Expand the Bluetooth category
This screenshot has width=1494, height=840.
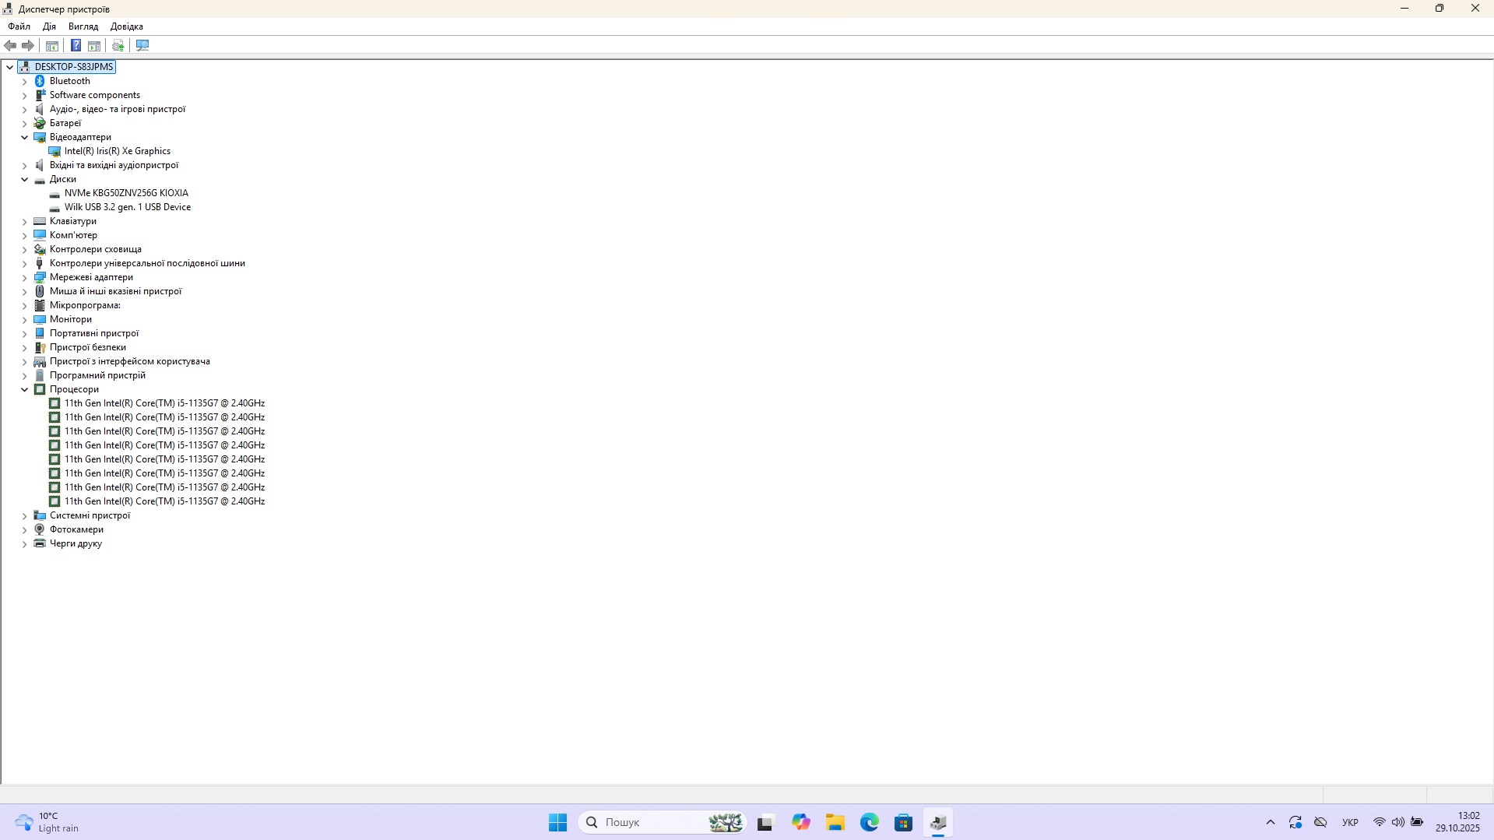pos(24,81)
